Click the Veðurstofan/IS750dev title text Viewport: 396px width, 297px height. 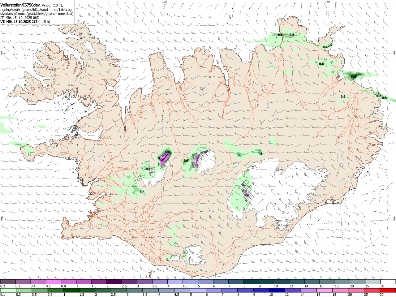pyautogui.click(x=20, y=5)
